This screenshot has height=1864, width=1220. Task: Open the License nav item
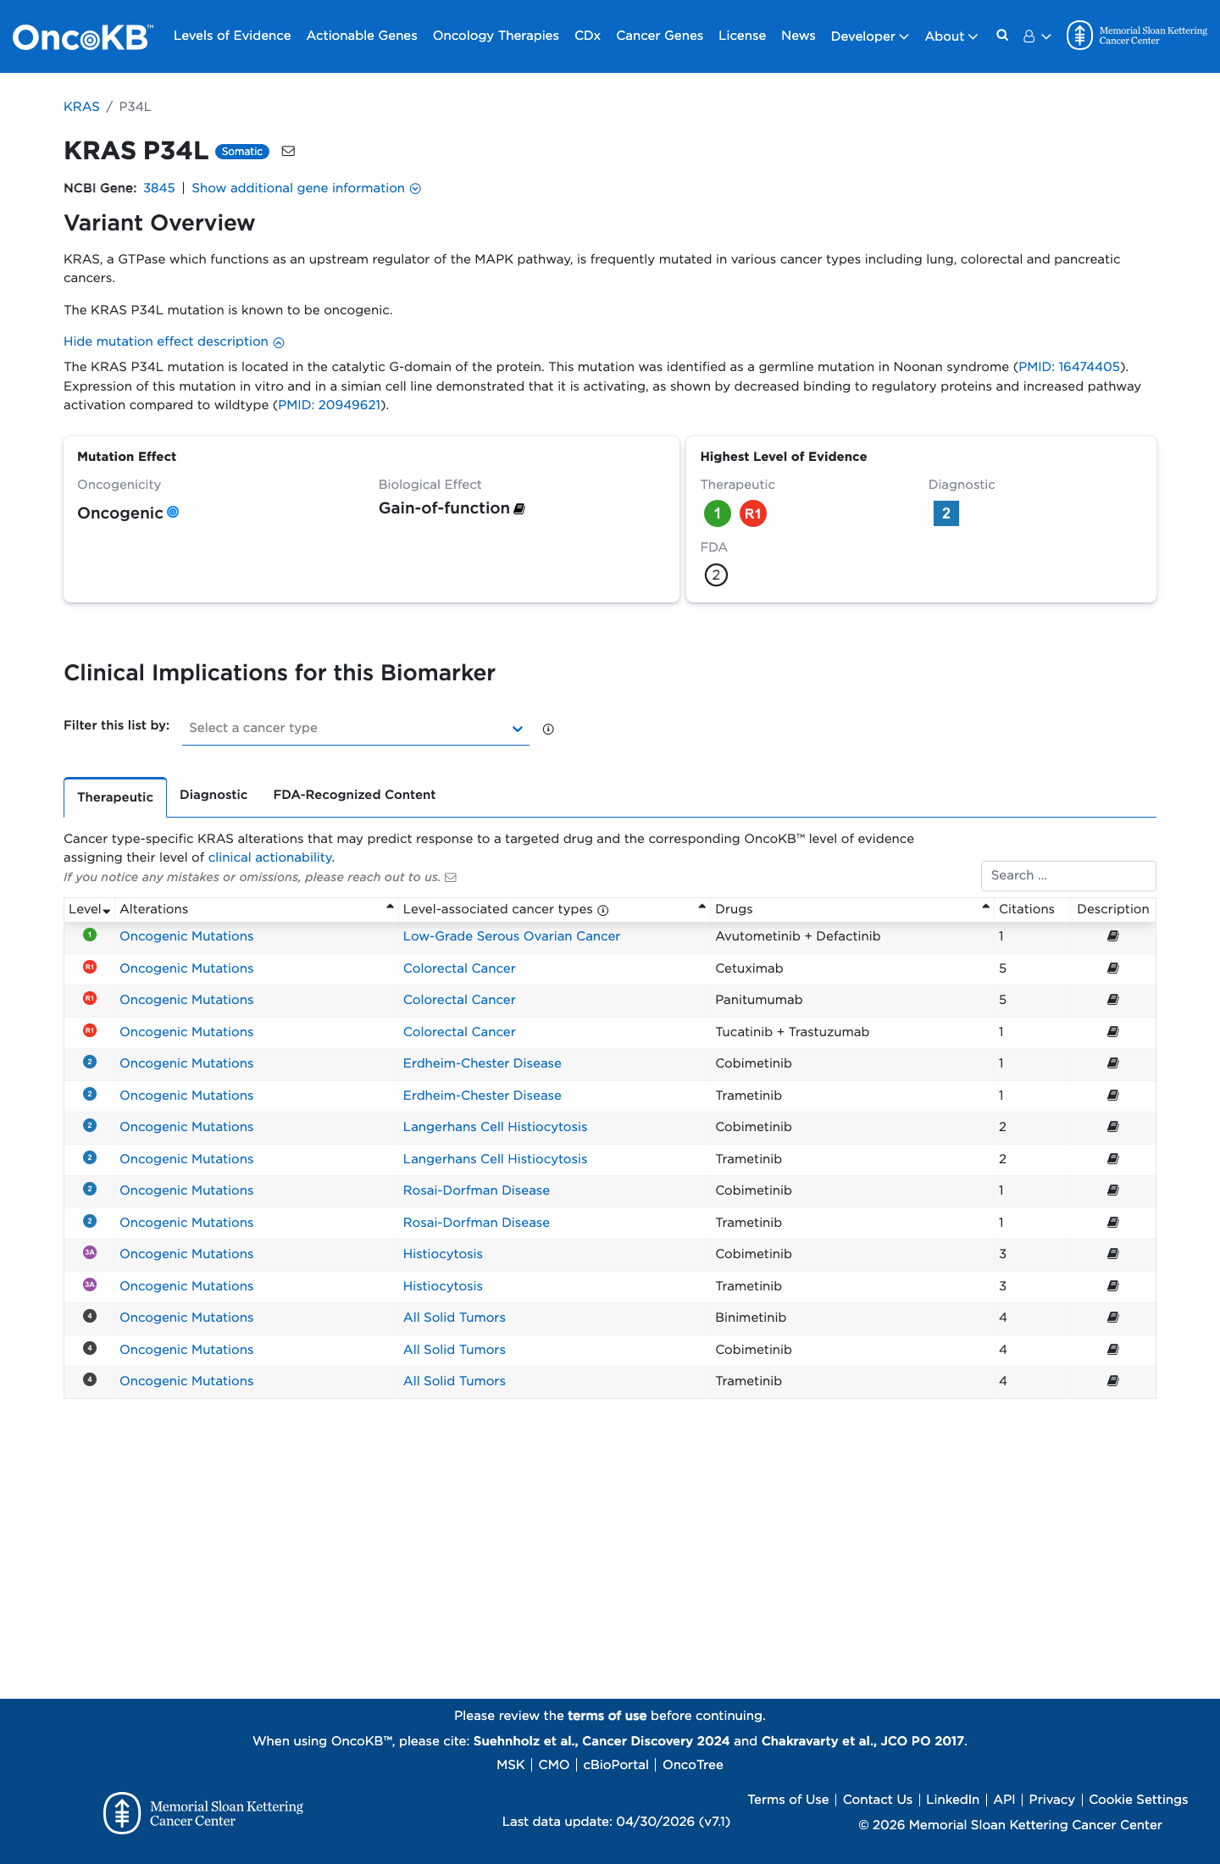pyautogui.click(x=742, y=36)
